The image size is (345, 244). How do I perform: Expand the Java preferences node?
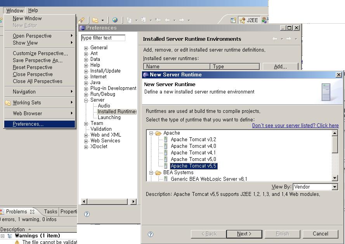(86, 83)
